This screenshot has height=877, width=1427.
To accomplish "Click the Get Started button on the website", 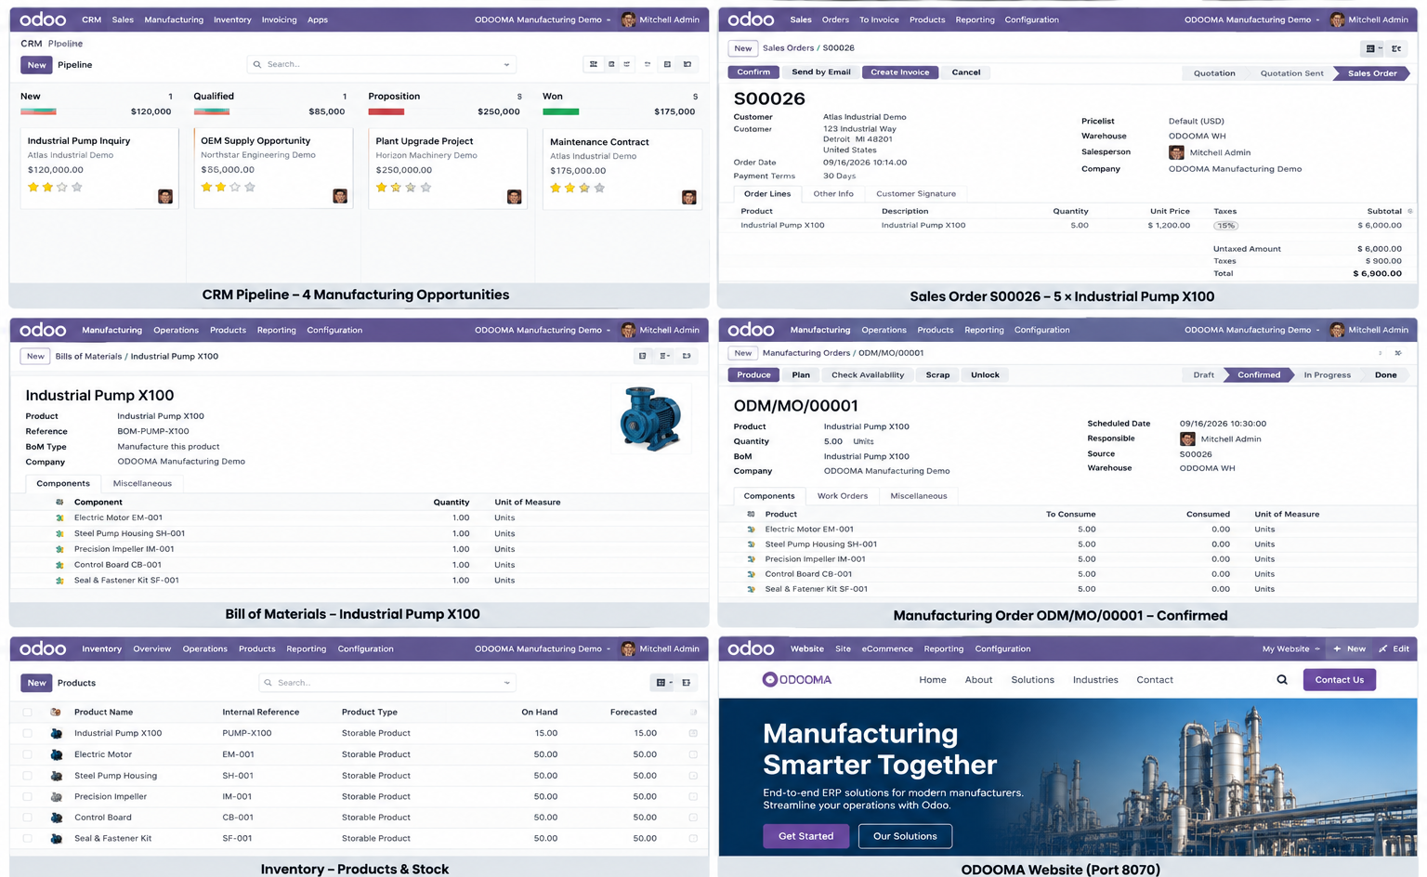I will 805,836.
